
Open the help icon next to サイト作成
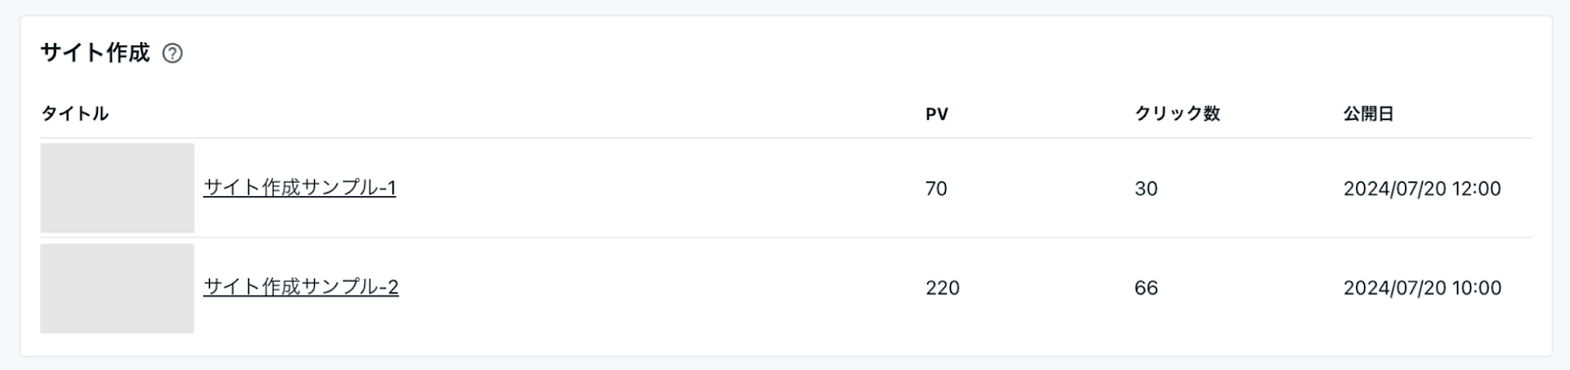pos(173,54)
